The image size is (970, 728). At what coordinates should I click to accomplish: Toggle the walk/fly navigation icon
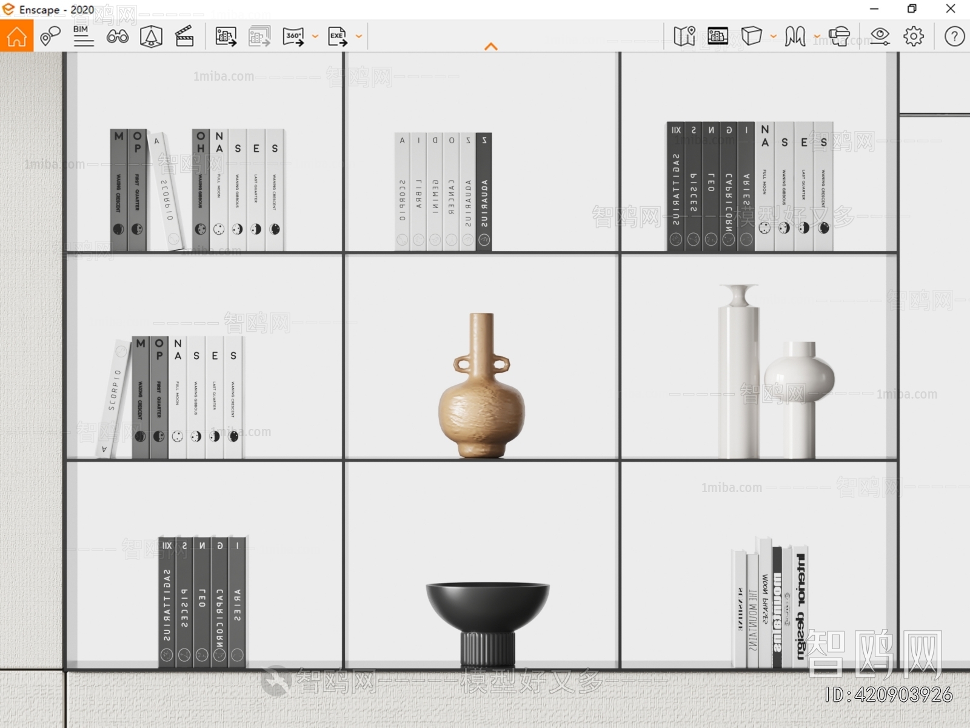pos(795,36)
